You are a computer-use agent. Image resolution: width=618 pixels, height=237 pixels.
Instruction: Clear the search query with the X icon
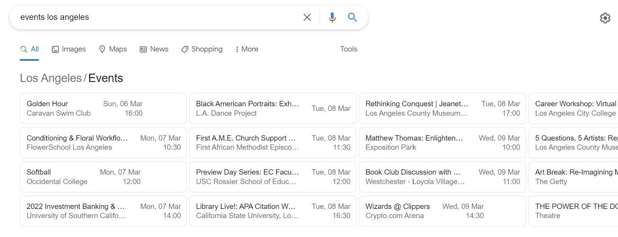[x=307, y=17]
